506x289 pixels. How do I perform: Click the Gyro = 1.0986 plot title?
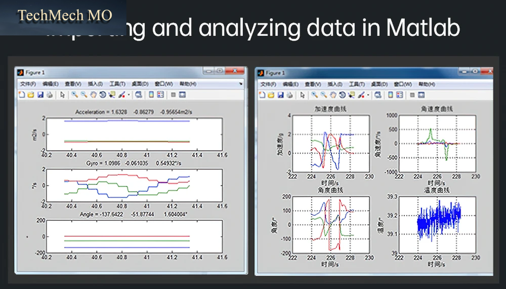(x=133, y=163)
